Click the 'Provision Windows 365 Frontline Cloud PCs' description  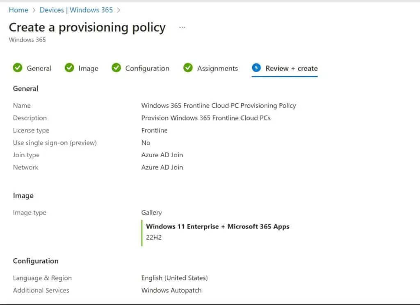click(x=206, y=118)
